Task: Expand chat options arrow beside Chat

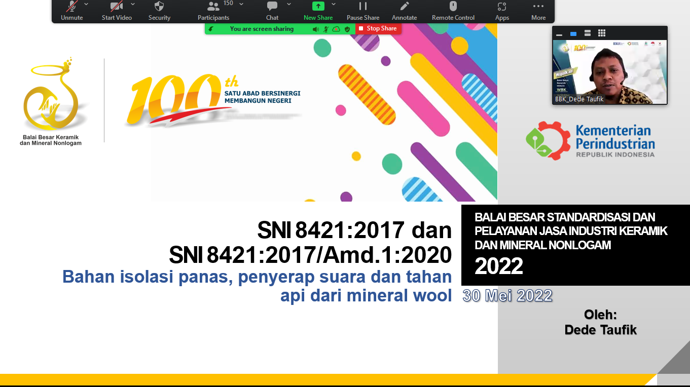Action: coord(289,4)
